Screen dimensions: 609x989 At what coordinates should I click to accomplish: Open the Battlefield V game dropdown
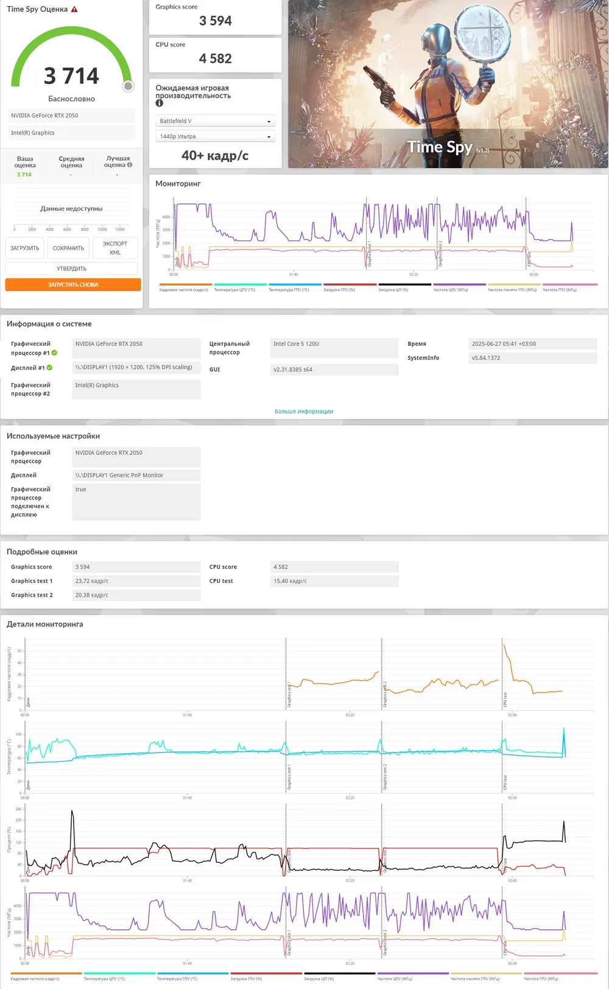(215, 121)
